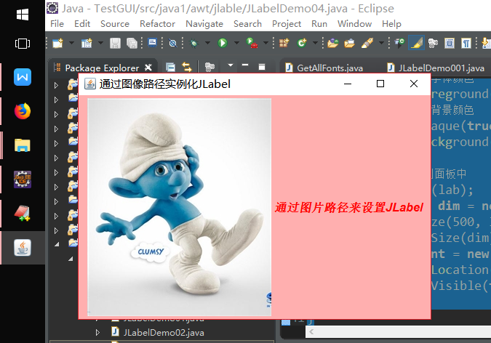
Task: Select the Package Explorer tab
Action: click(102, 68)
